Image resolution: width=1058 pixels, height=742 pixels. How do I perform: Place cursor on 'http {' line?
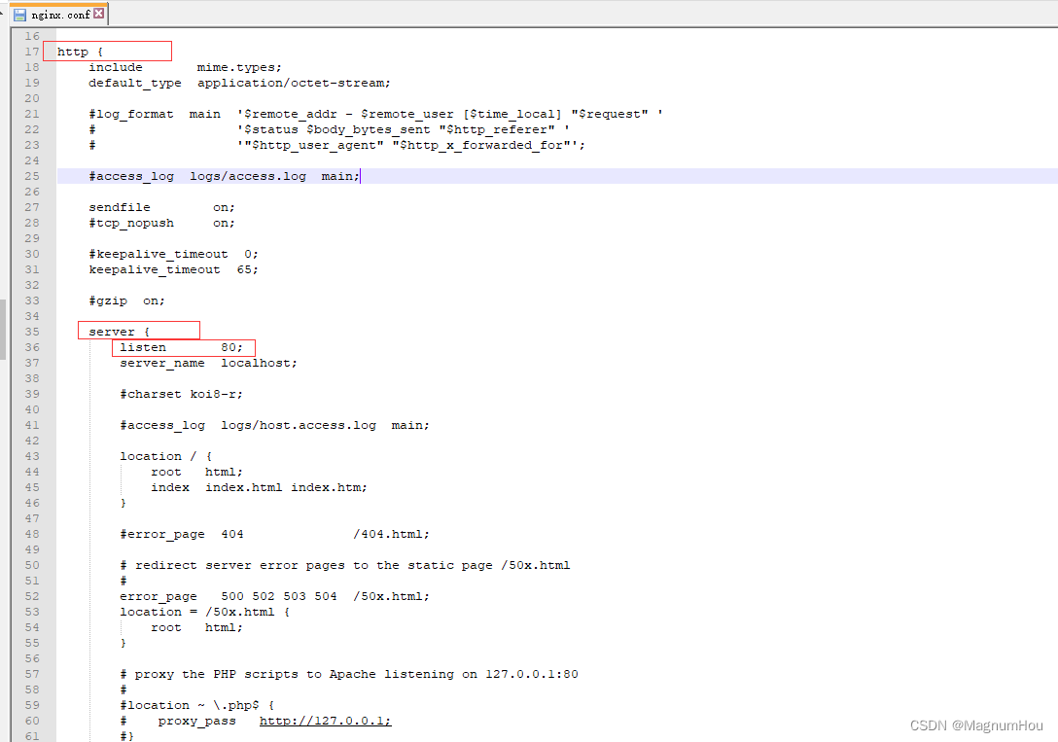point(80,52)
